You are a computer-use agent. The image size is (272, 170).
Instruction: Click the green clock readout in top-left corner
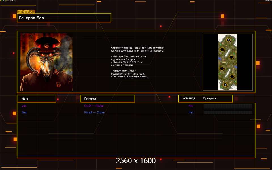pyautogui.click(x=8, y=1)
